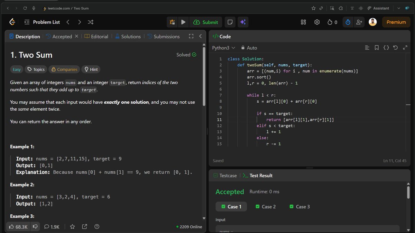Reload the page in browser
Screen dimensions: 415x233
(x=25, y=8)
